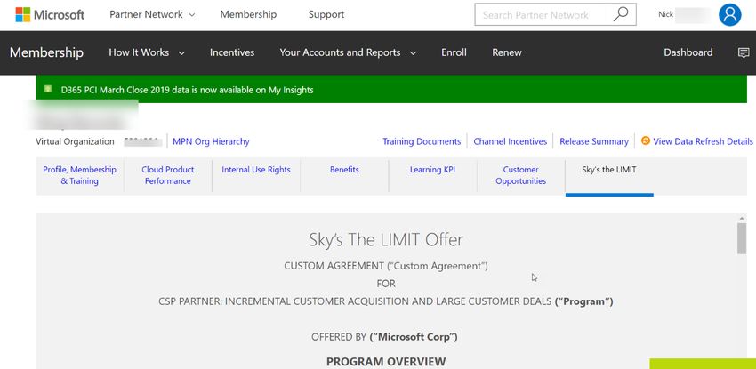
Task: Click the green banner notification icon
Action: coord(48,89)
